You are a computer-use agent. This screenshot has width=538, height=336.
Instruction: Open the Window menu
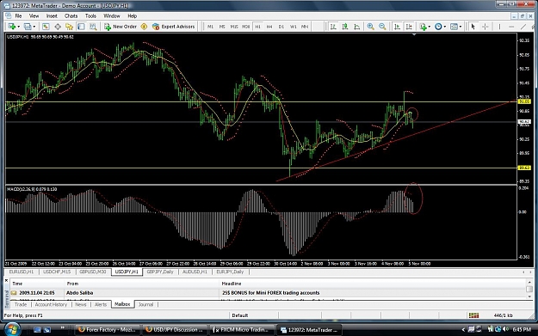(112, 15)
